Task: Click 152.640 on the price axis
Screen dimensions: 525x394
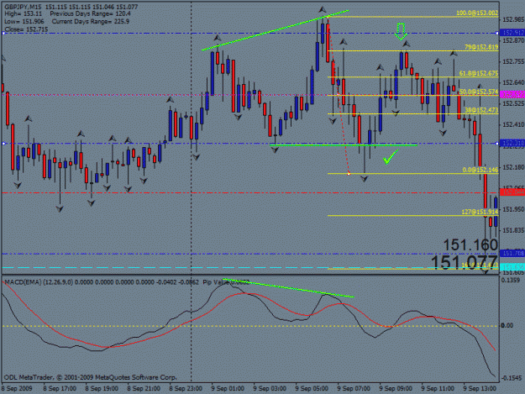Action: click(x=513, y=82)
